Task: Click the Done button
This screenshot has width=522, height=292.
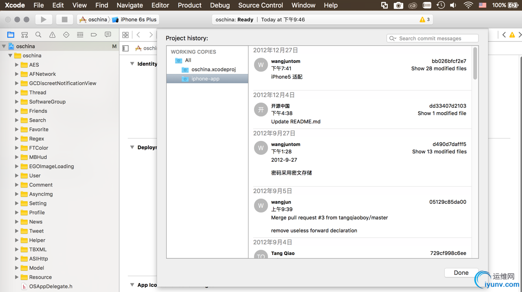Action: [x=461, y=273]
